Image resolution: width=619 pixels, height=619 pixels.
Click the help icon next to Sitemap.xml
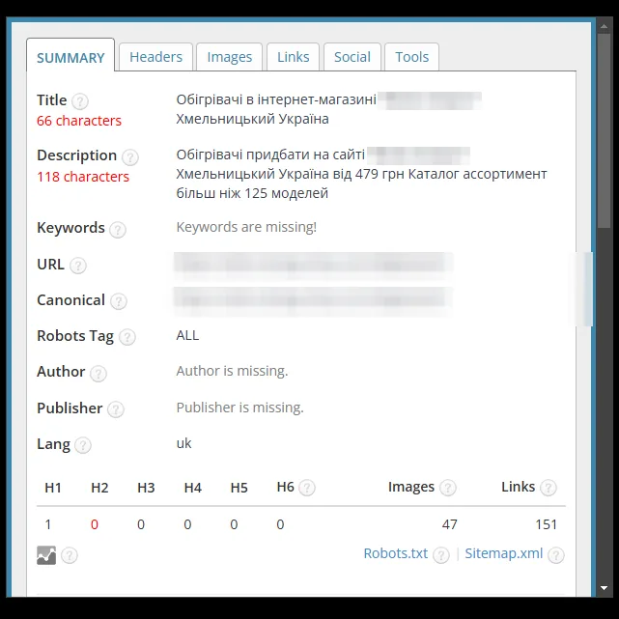(556, 555)
